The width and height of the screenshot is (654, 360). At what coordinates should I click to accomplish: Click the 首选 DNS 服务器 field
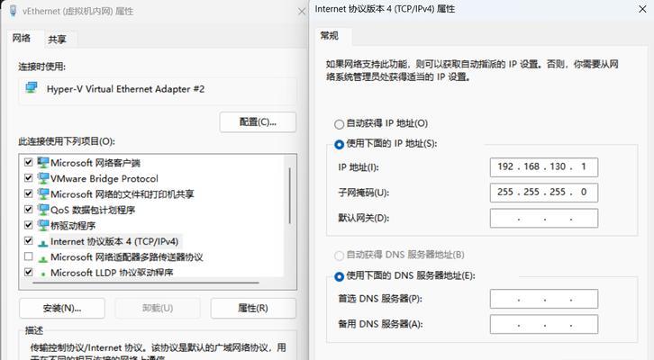point(544,299)
